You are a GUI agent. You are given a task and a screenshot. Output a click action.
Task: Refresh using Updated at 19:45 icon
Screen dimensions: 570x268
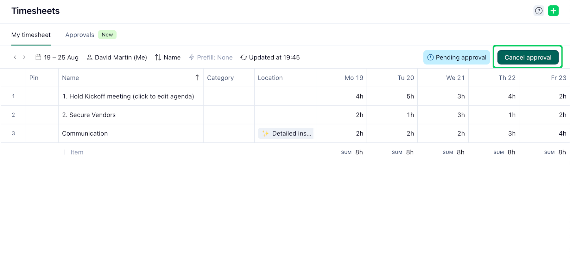(244, 57)
